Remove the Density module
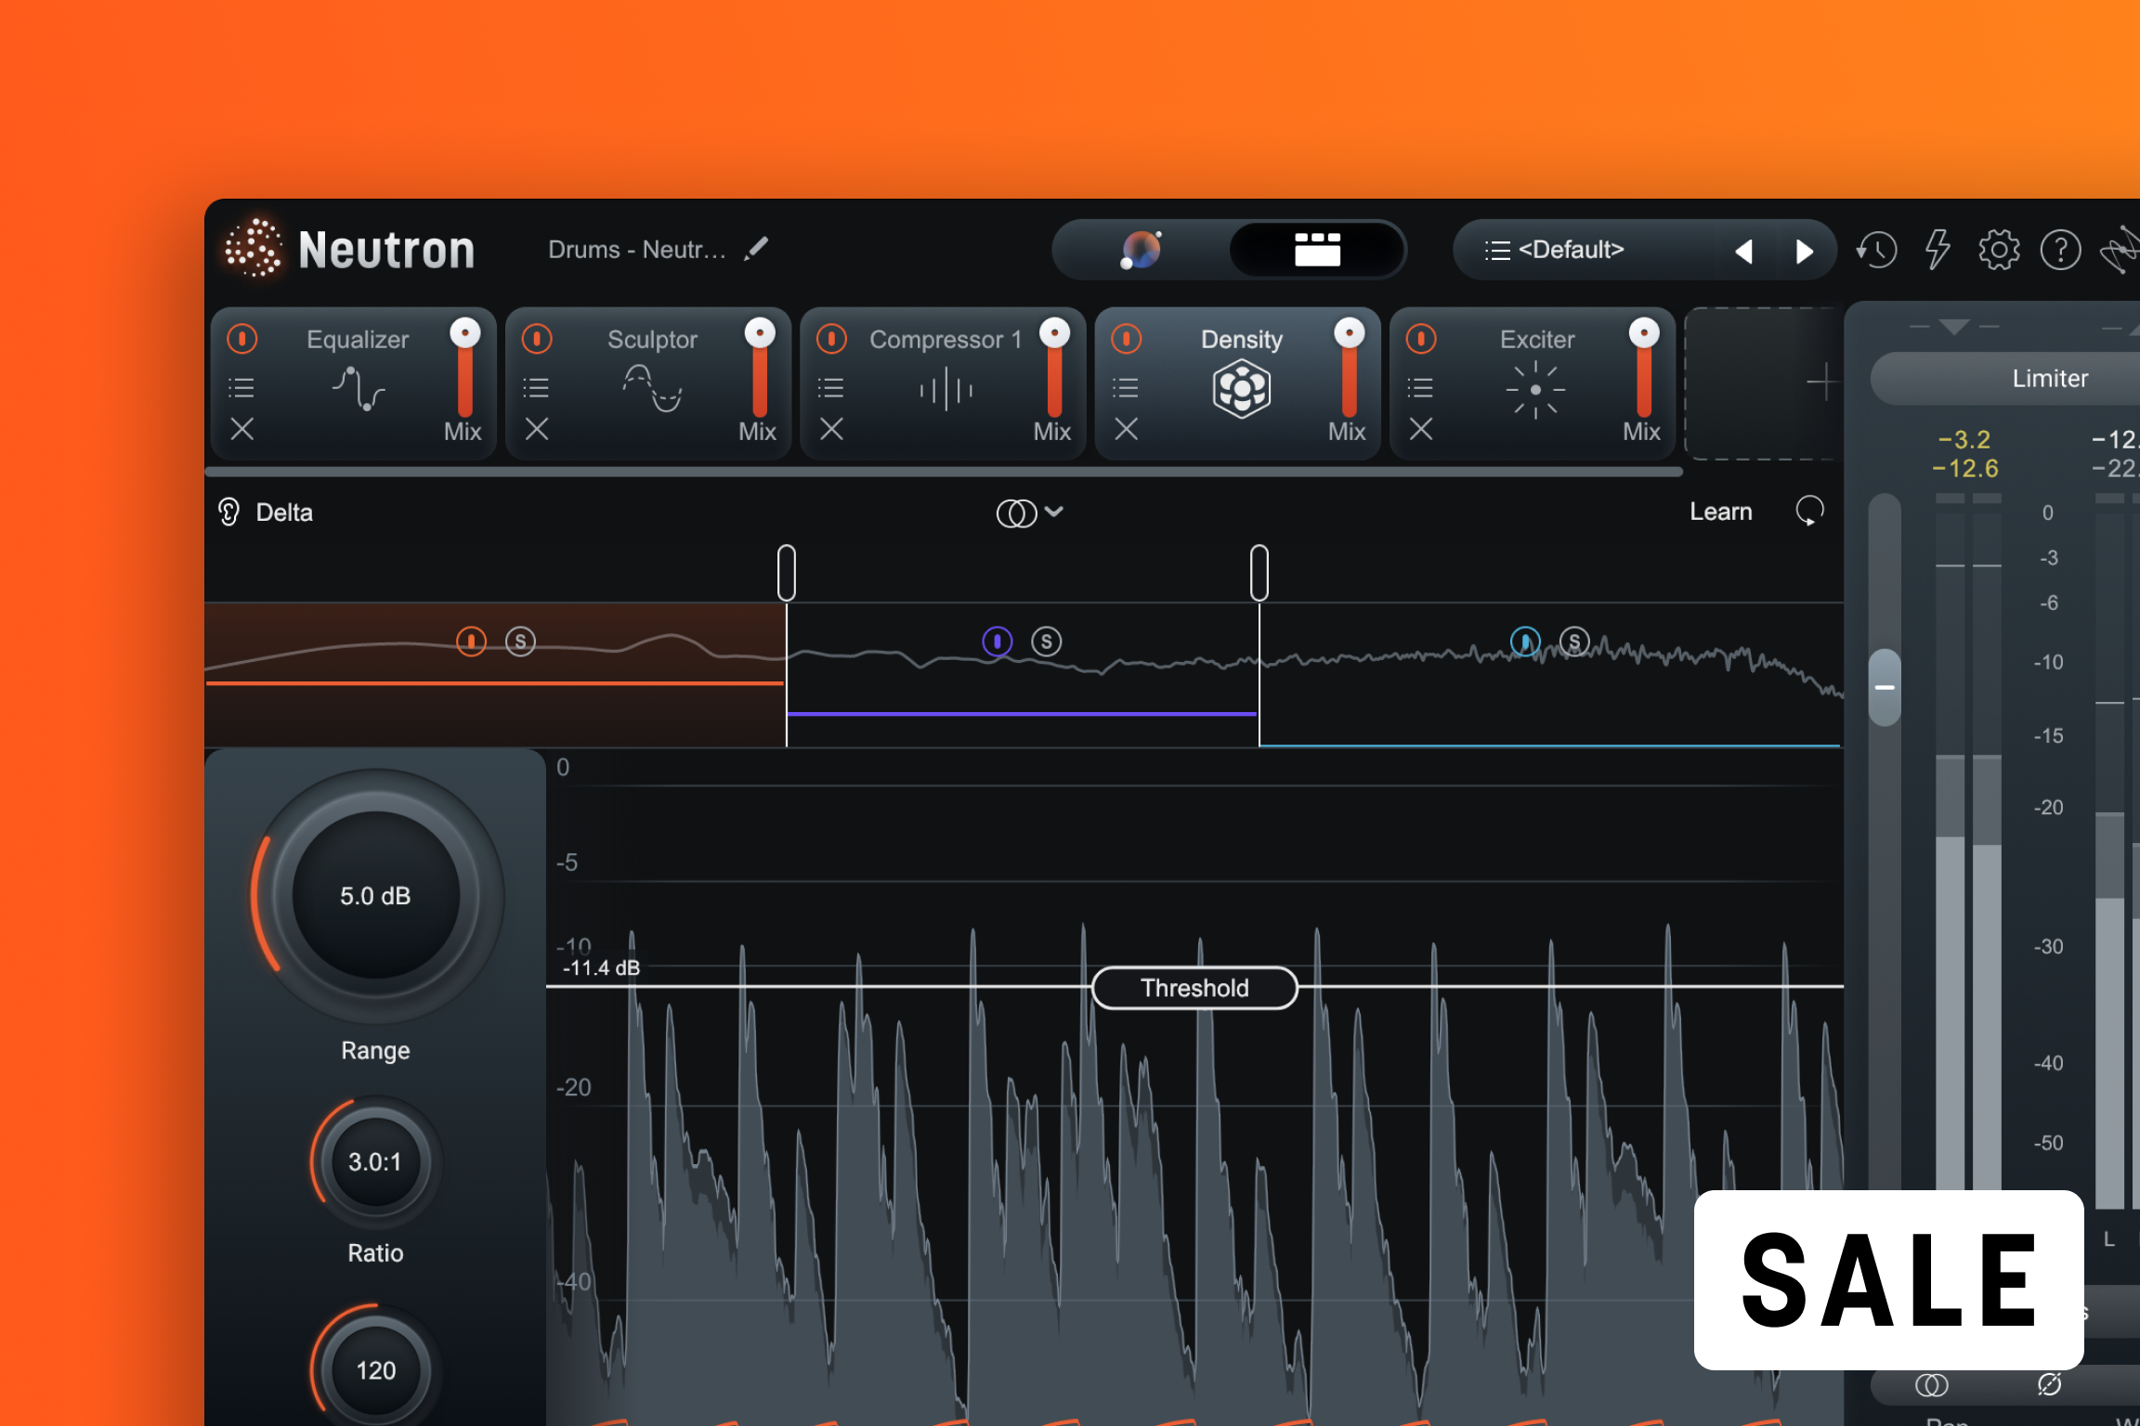2140x1426 pixels. click(x=1127, y=429)
